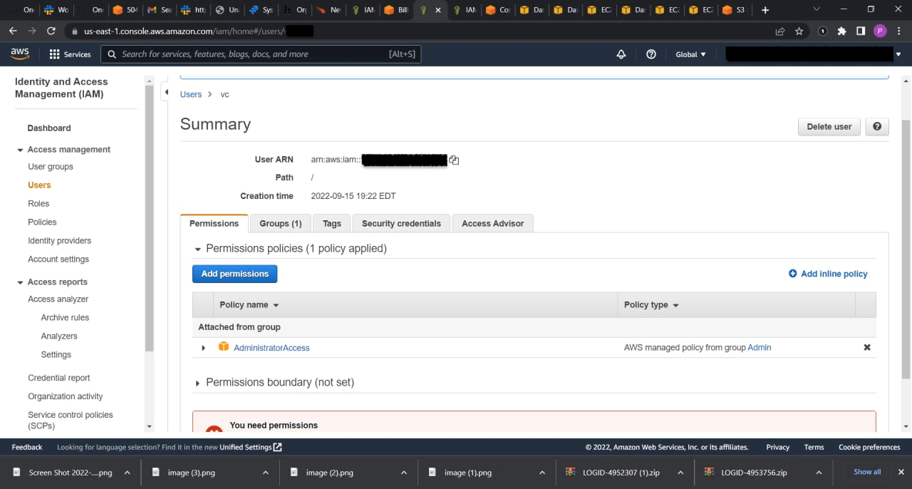Switch to the S3 browser tab
This screenshot has width=912, height=489.
(735, 10)
